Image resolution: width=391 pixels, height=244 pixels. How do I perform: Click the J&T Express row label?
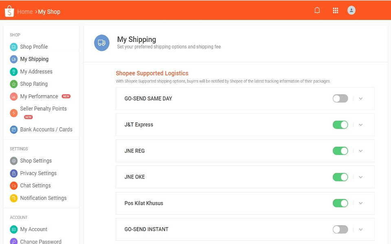click(x=139, y=125)
